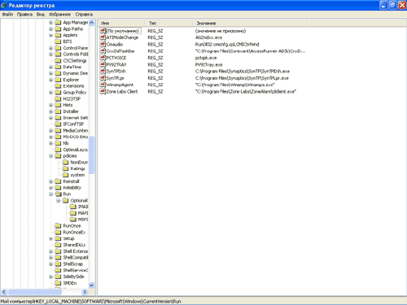This screenshot has width=407, height=305.
Task: Expand the Reliability key
Action: click(50, 188)
